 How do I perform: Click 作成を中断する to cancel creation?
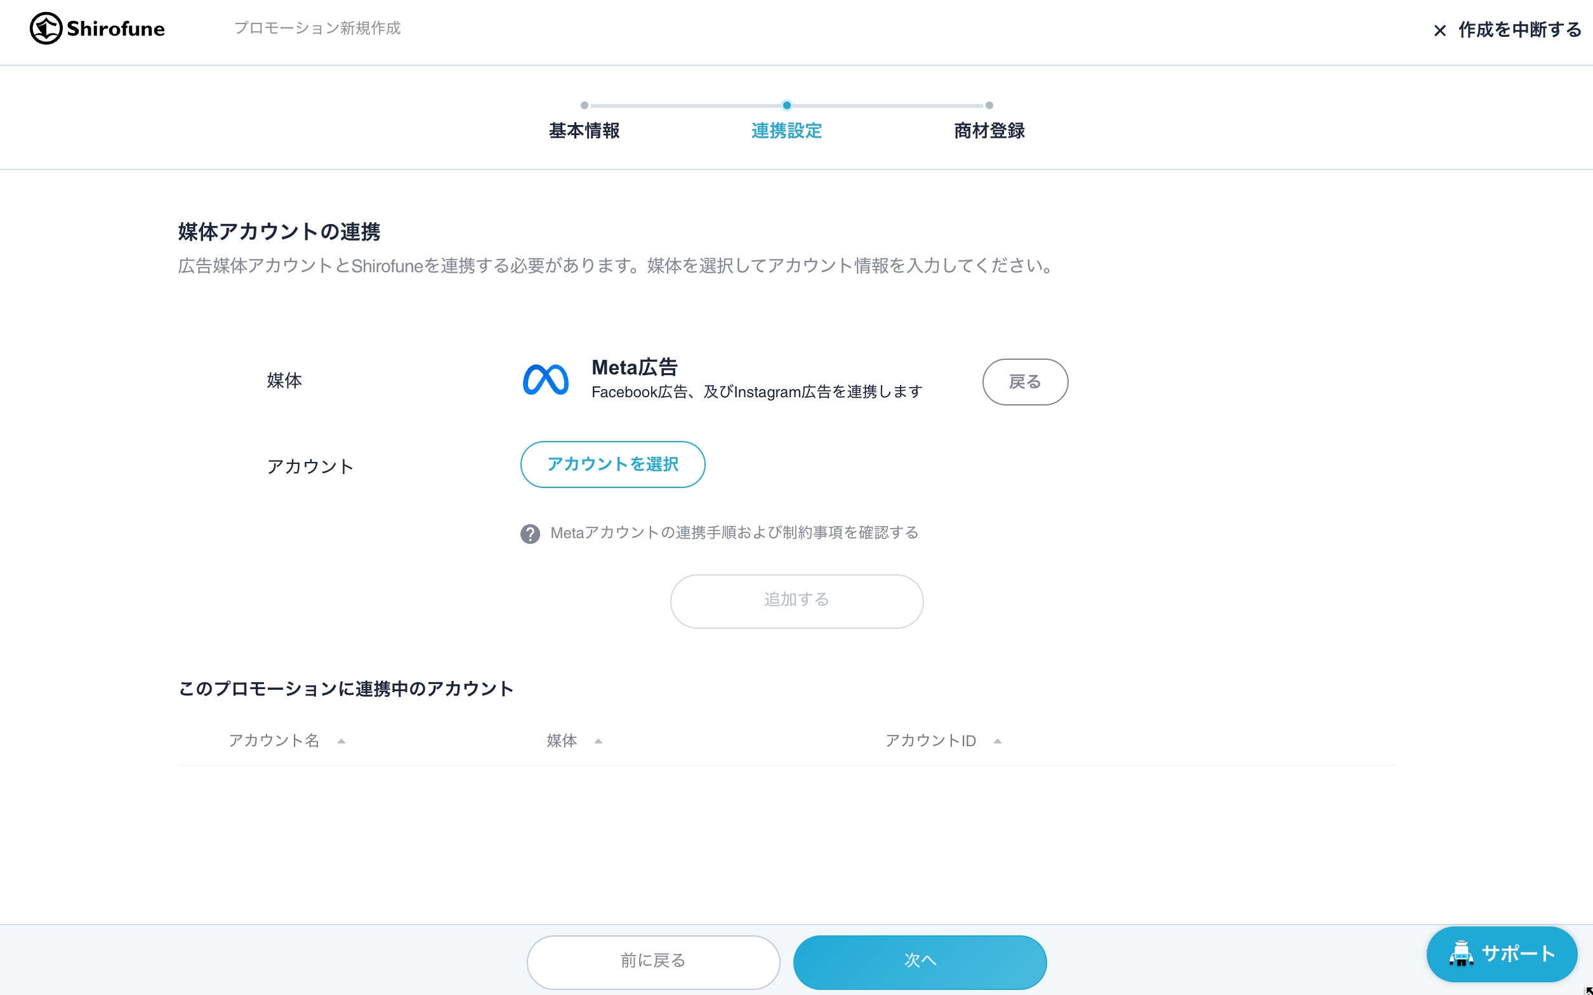(x=1519, y=30)
